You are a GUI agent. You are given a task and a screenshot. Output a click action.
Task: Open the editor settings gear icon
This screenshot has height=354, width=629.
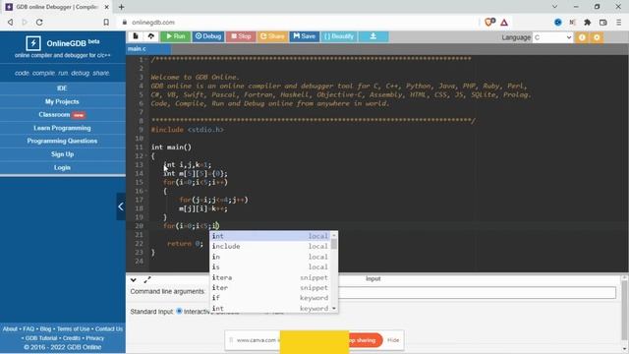[x=597, y=37]
